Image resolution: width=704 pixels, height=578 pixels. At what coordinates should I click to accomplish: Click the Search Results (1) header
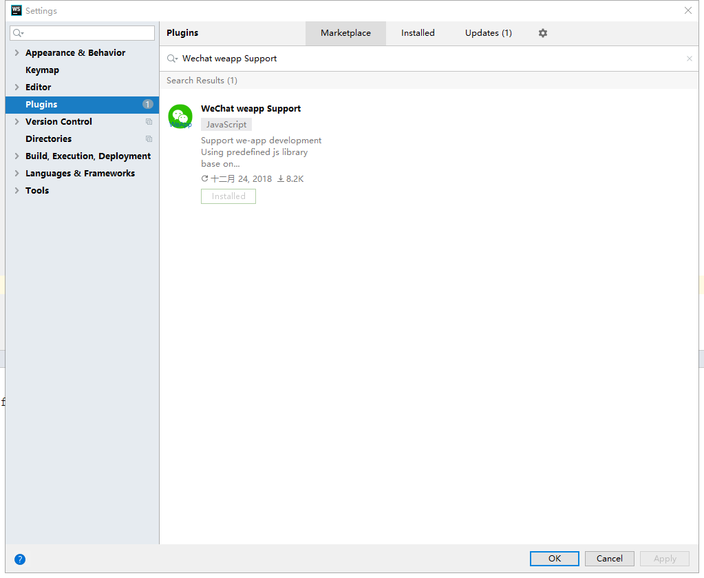tap(202, 81)
